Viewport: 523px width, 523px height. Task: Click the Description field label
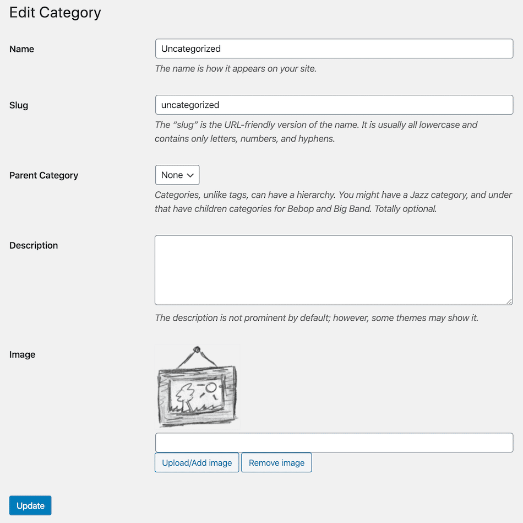[34, 245]
